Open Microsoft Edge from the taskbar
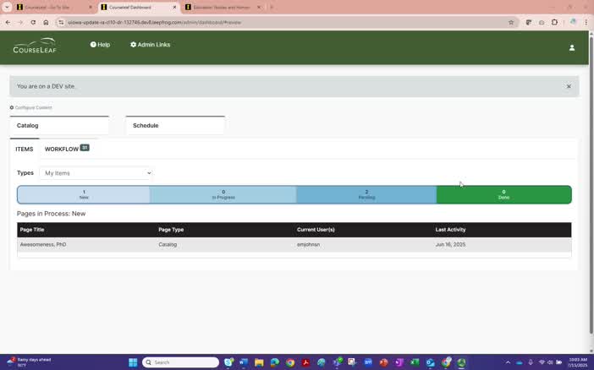This screenshot has width=594, height=370. point(275,362)
